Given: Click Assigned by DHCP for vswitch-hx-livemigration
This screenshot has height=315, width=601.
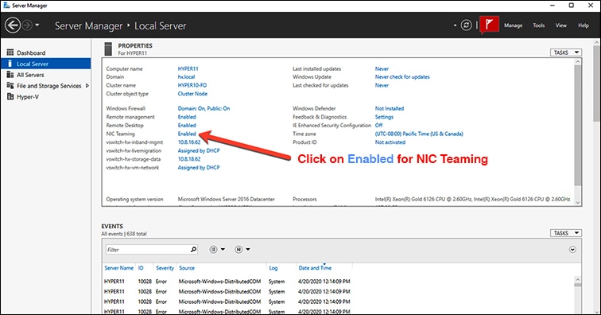Looking at the screenshot, I should click(199, 151).
